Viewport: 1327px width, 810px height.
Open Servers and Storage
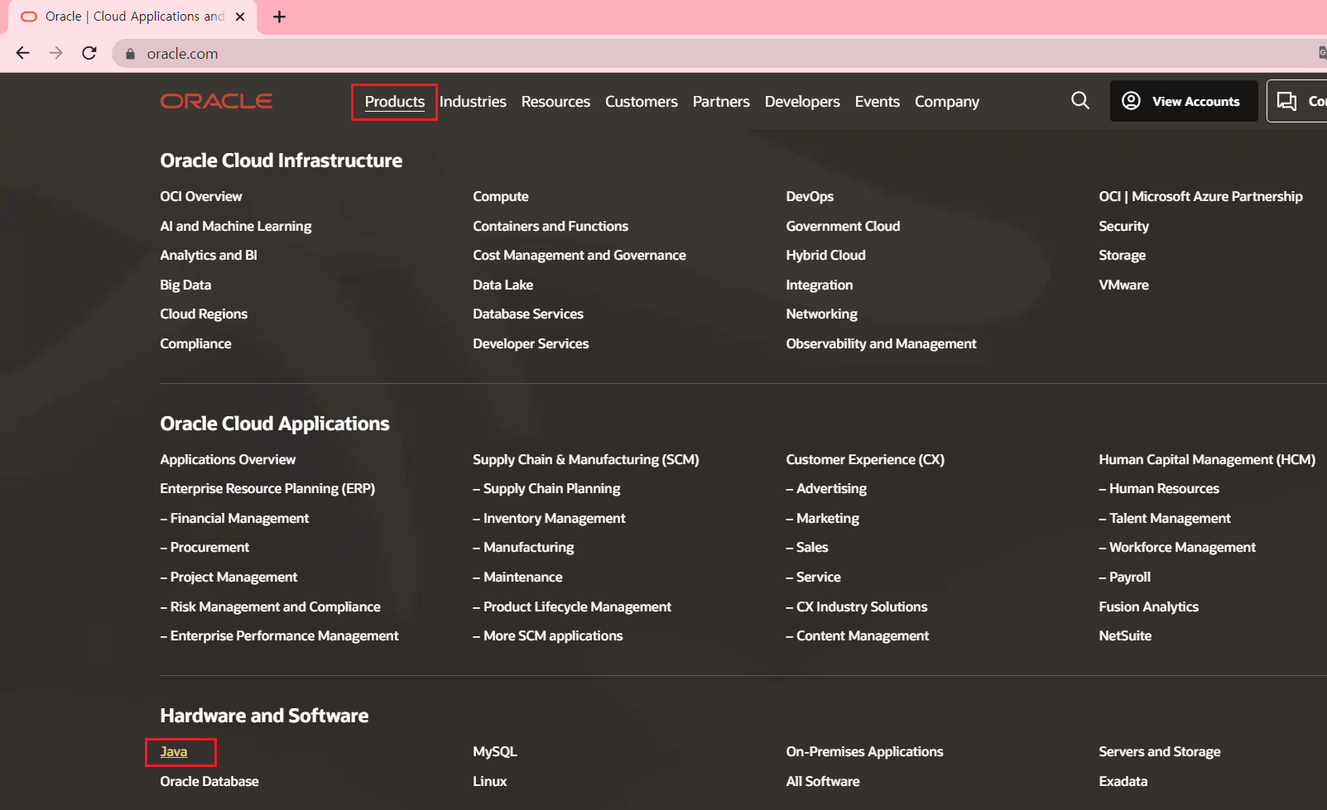1160,751
